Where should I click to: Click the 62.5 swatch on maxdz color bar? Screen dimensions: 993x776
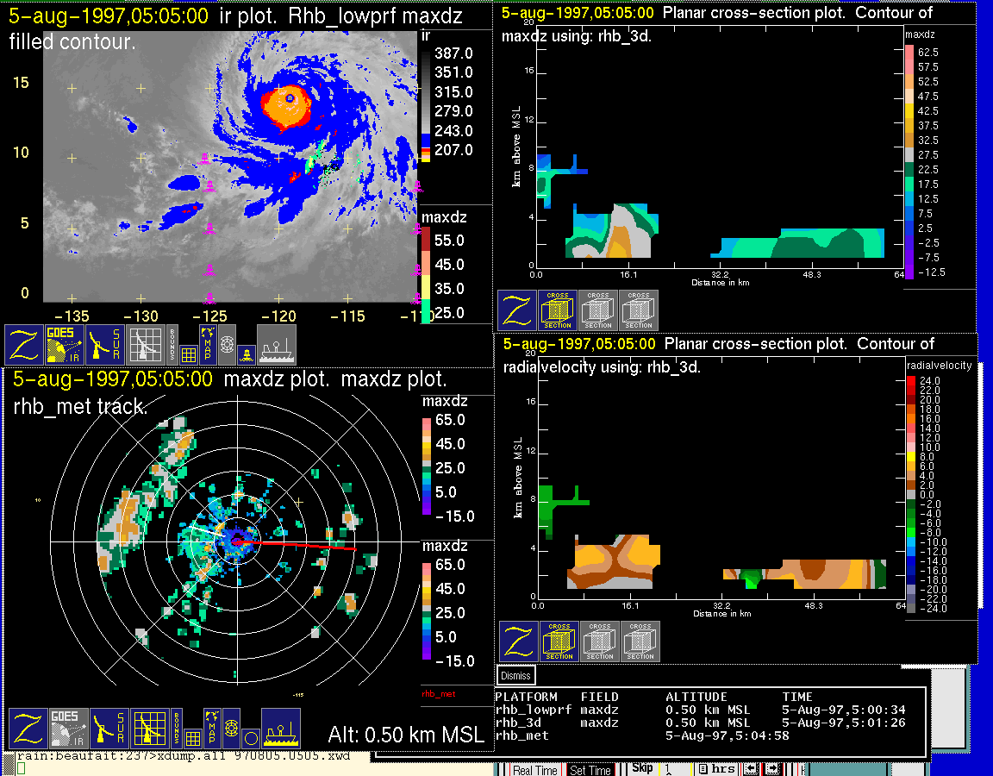(909, 53)
